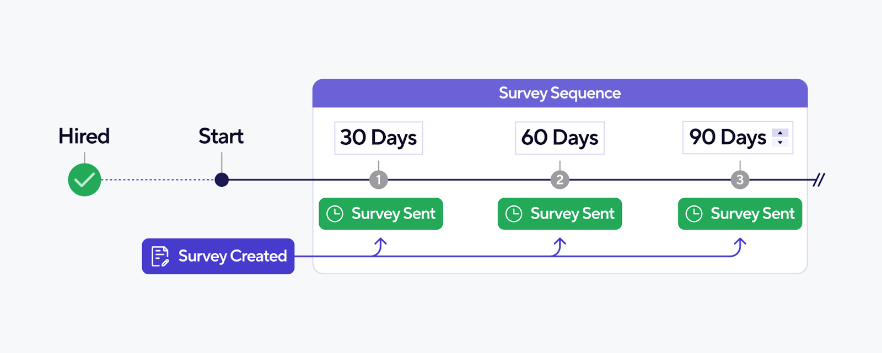This screenshot has height=353, width=882.
Task: Increase the 90 Days stepper value
Action: pos(780,133)
